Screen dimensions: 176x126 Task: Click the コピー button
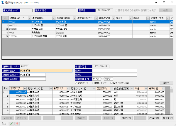point(166,83)
